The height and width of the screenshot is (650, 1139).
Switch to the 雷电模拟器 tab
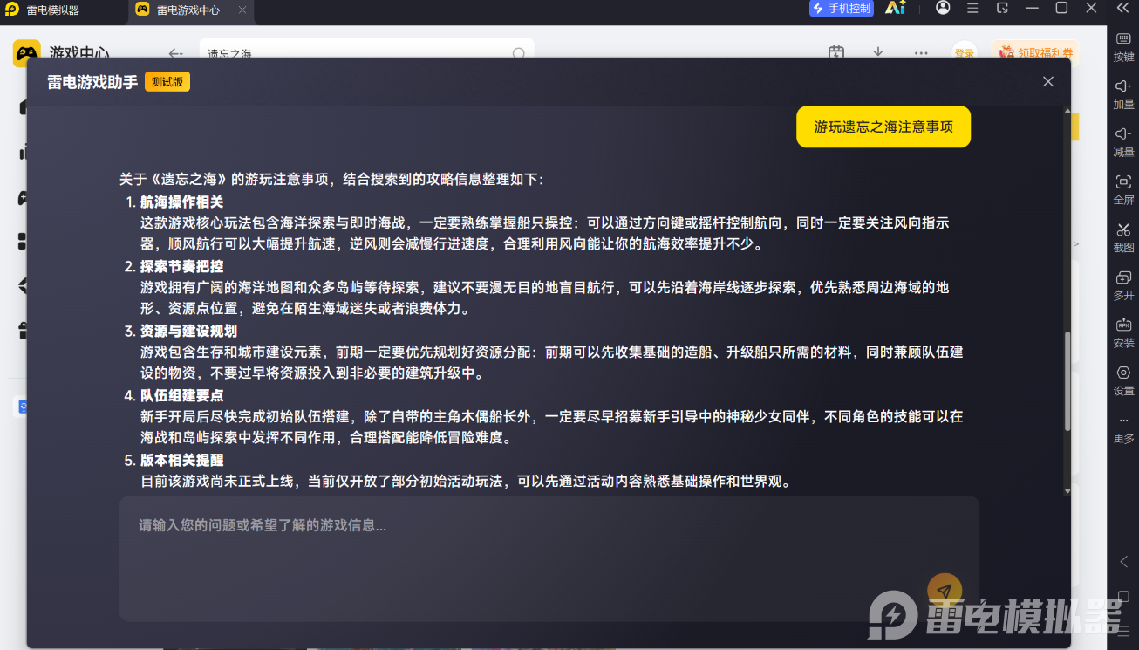pos(53,10)
